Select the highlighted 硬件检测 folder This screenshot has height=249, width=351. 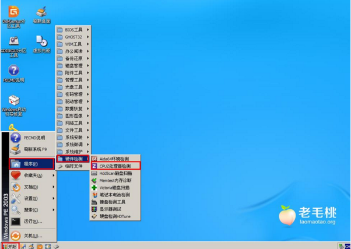72,159
